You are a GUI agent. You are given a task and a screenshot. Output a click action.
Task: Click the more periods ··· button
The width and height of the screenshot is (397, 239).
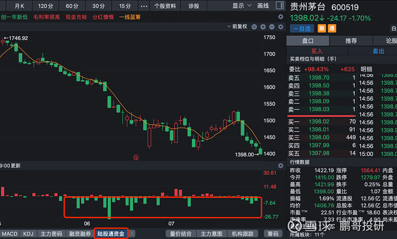(x=144, y=6)
